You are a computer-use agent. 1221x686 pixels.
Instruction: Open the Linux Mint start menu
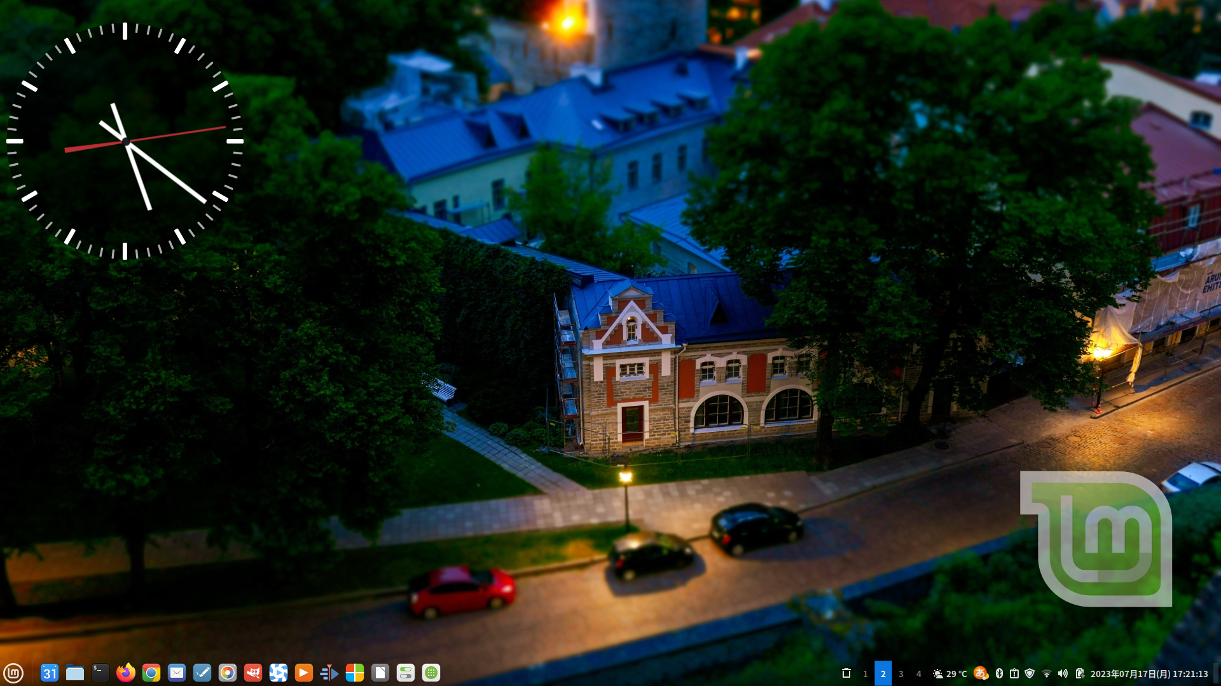tap(13, 673)
